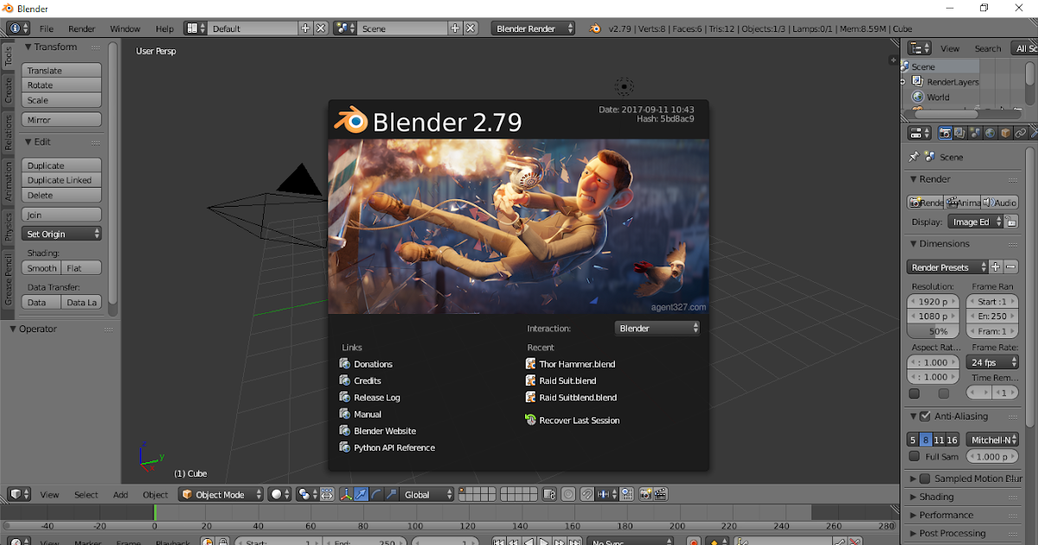
Task: Toggle lock interface next to Display
Action: tap(1011, 222)
